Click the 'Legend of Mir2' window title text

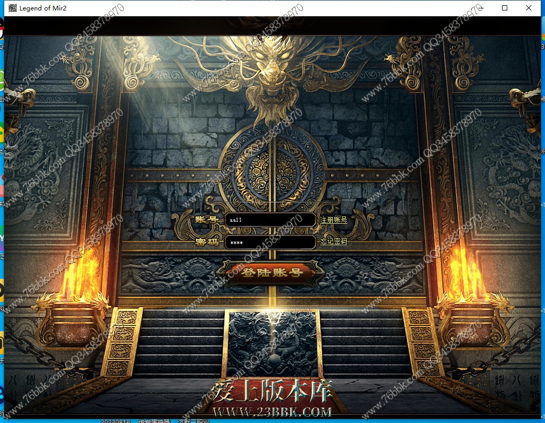[43, 8]
